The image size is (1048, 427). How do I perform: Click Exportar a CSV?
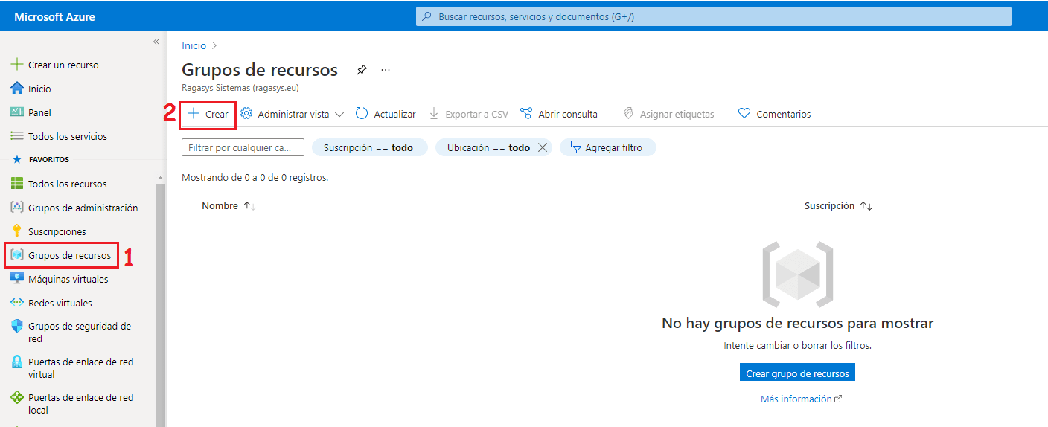pos(469,114)
